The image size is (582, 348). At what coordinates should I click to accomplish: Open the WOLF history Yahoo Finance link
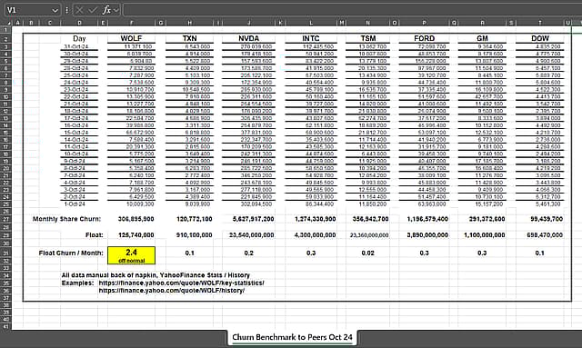point(172,291)
